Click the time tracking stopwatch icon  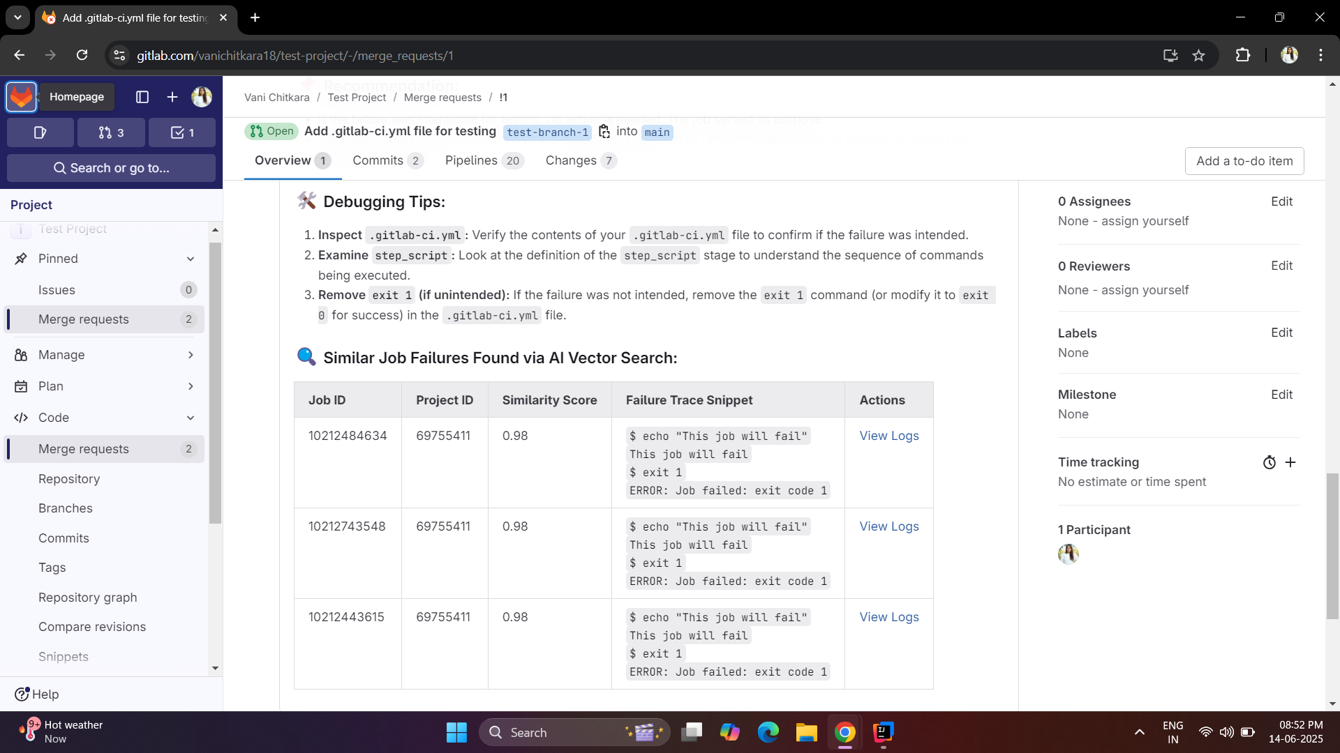point(1270,462)
